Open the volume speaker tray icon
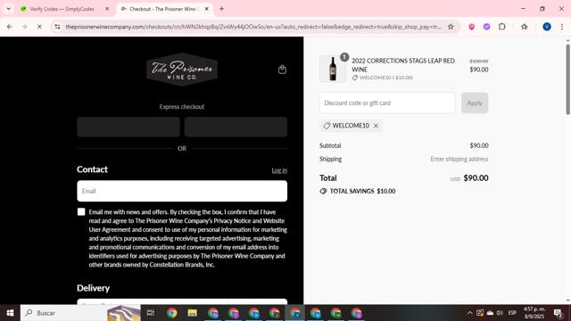This screenshot has height=321, width=571. 500,313
